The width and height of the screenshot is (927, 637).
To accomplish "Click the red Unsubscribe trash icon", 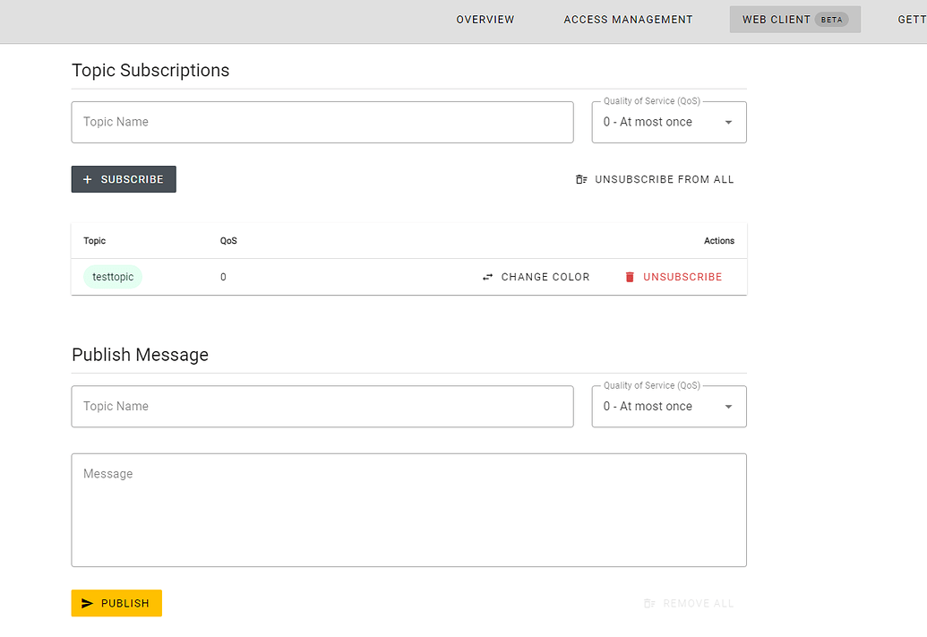I will [630, 277].
